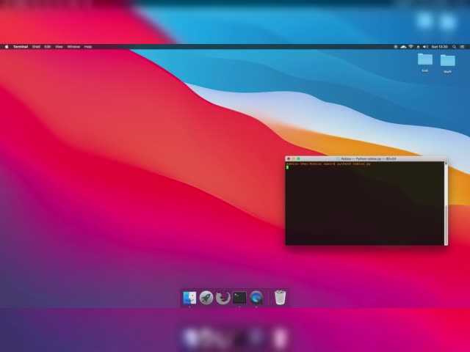The width and height of the screenshot is (470, 352).
Task: Open the Shell menu
Action: tap(36, 47)
